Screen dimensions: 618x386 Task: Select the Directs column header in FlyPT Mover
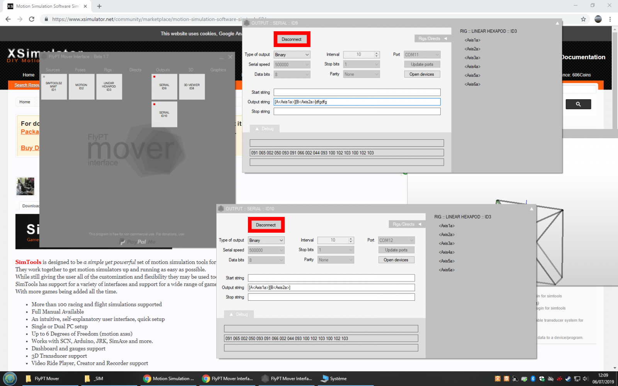[136, 70]
